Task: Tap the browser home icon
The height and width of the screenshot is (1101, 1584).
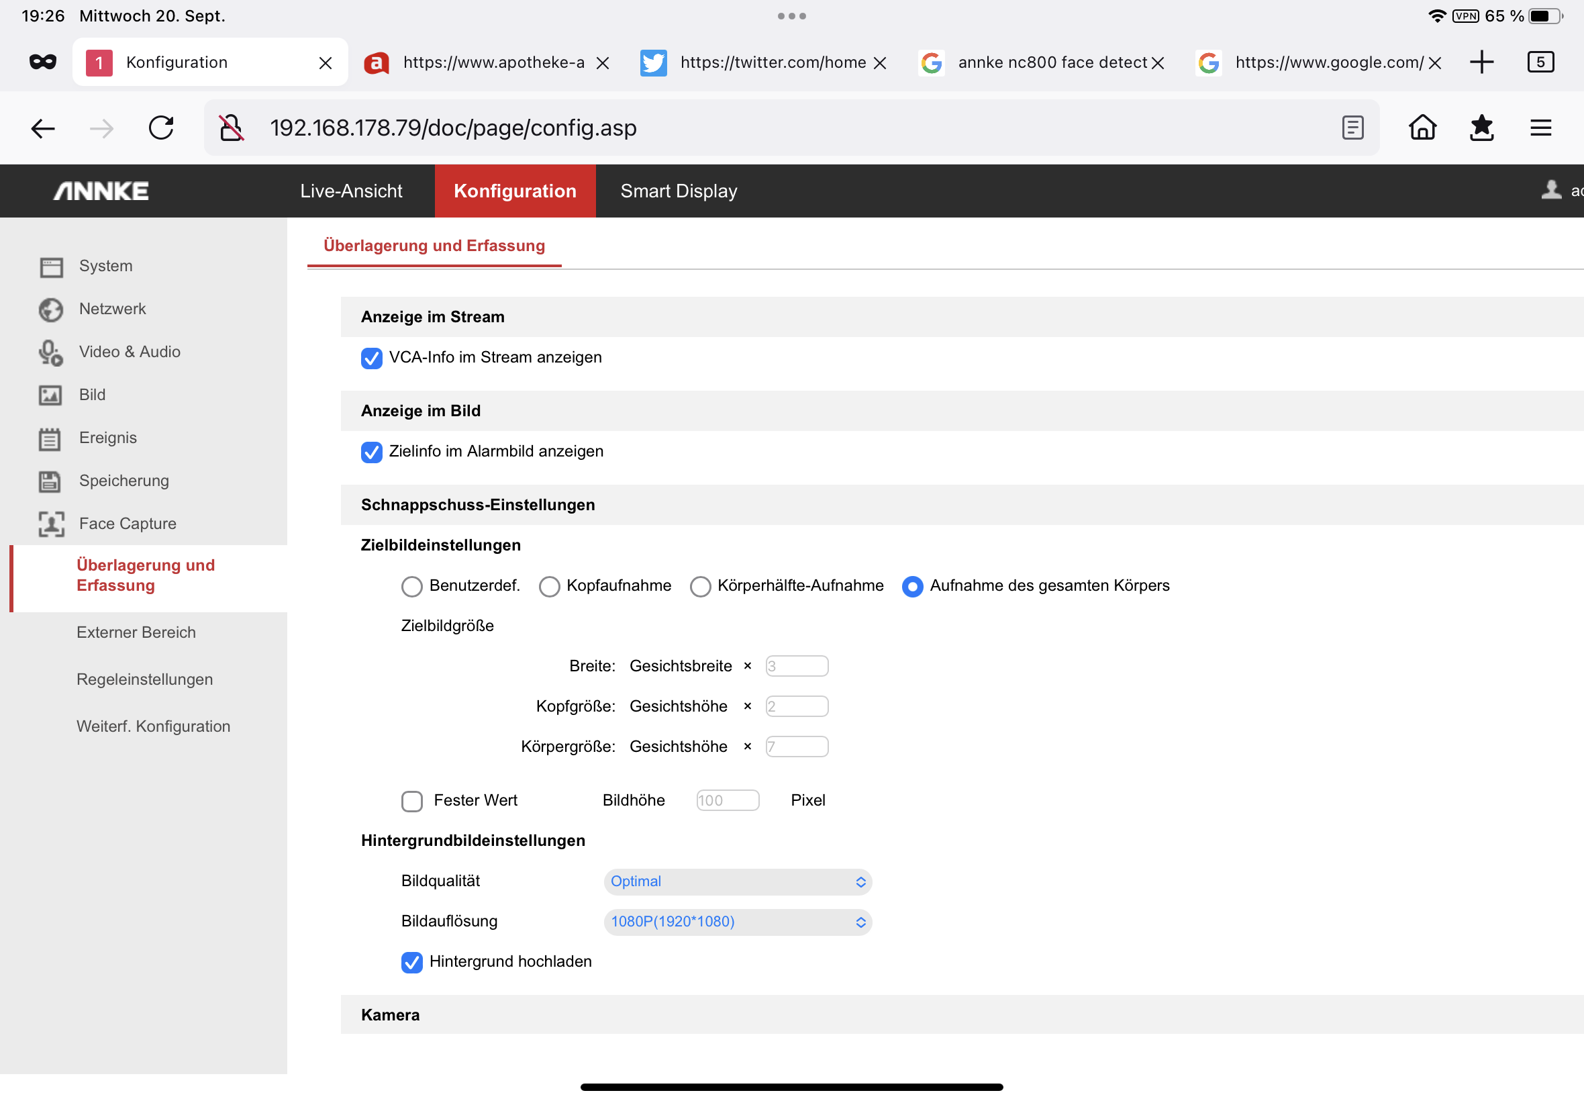Action: click(1422, 128)
